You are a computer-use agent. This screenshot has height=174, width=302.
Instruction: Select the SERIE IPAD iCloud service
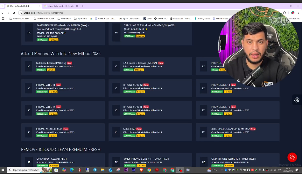coord(150,132)
